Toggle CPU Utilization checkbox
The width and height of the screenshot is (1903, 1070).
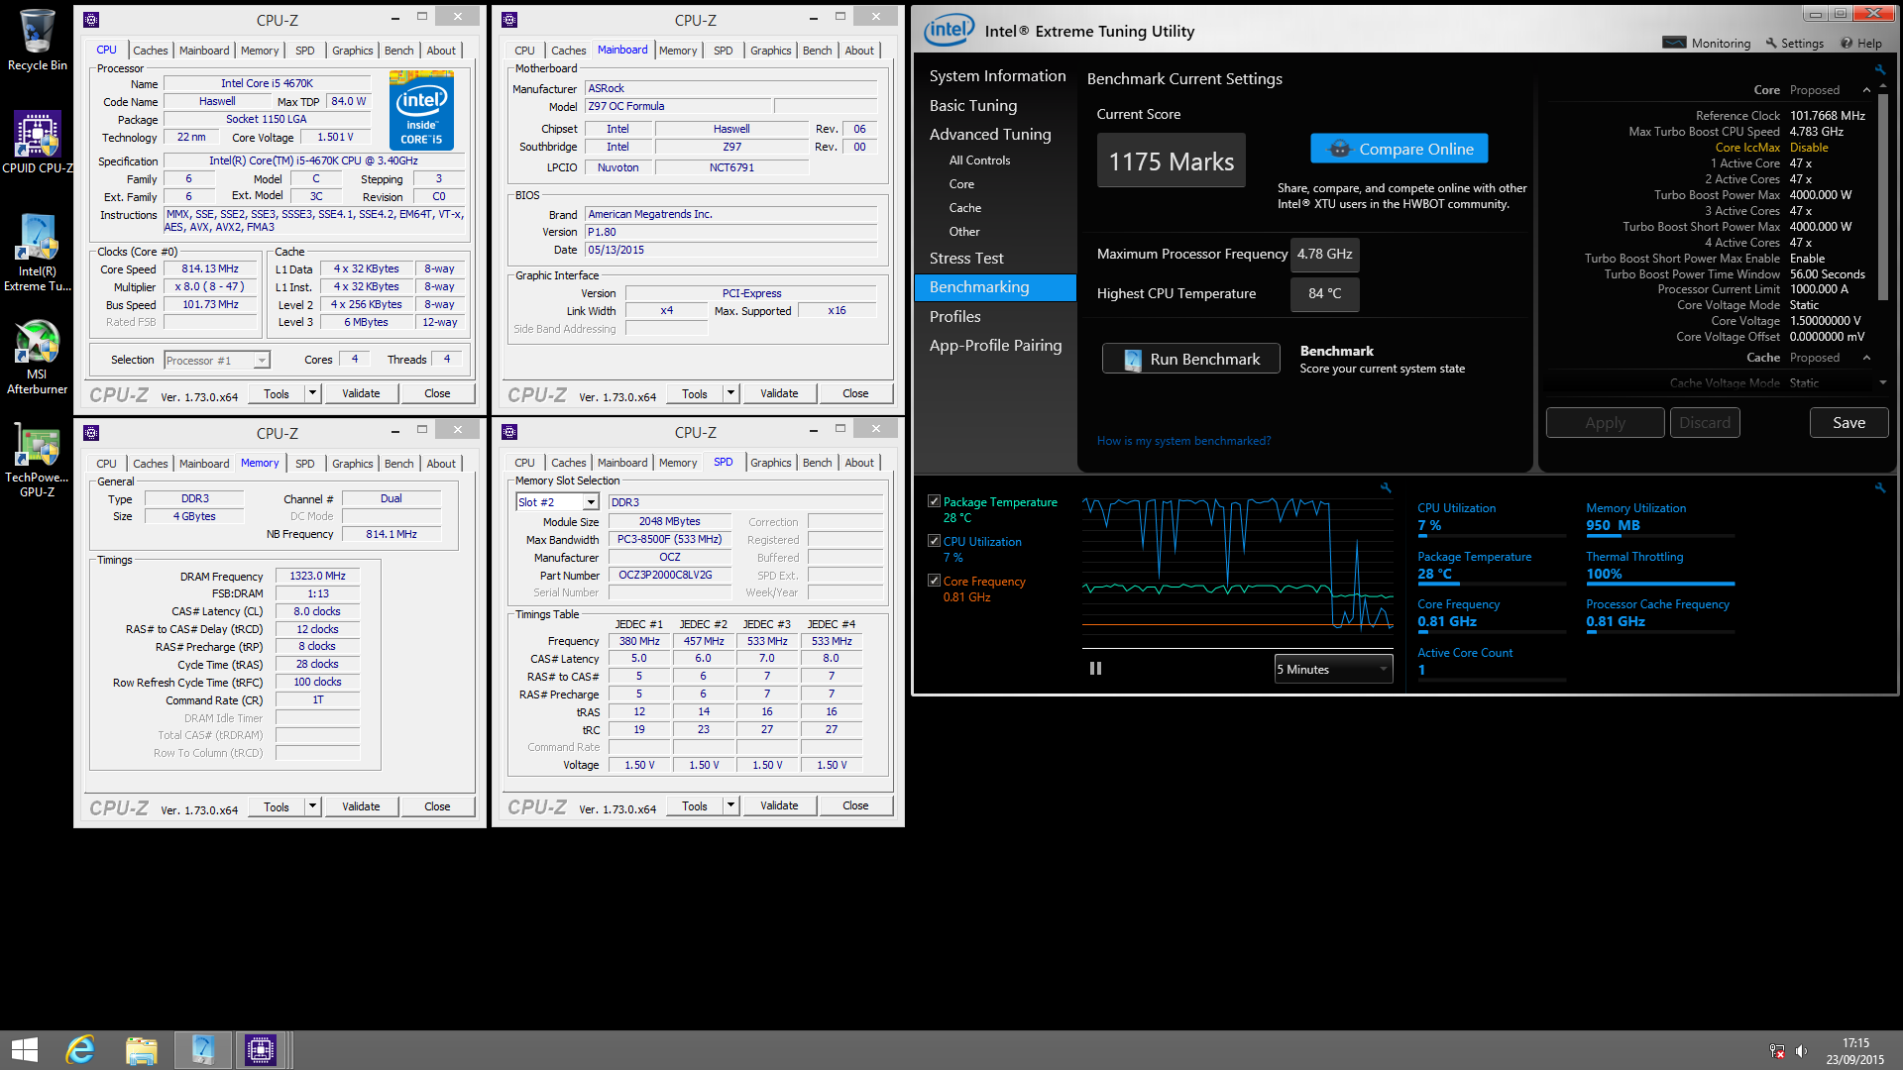(x=934, y=541)
